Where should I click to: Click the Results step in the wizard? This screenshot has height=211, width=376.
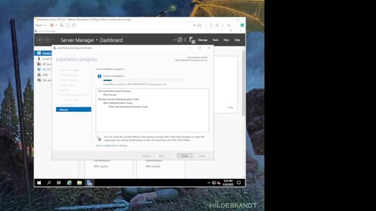coord(73,110)
